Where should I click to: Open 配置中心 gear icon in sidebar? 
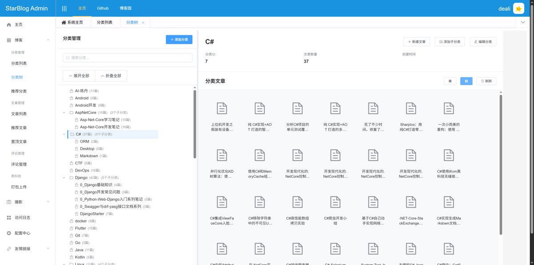[9, 233]
